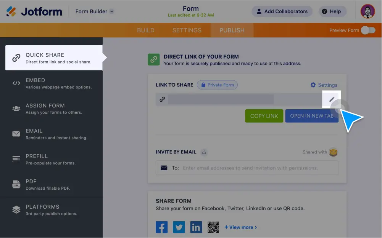Open the Form Builder dropdown
Viewport: 382px width, 238px height.
coord(94,11)
